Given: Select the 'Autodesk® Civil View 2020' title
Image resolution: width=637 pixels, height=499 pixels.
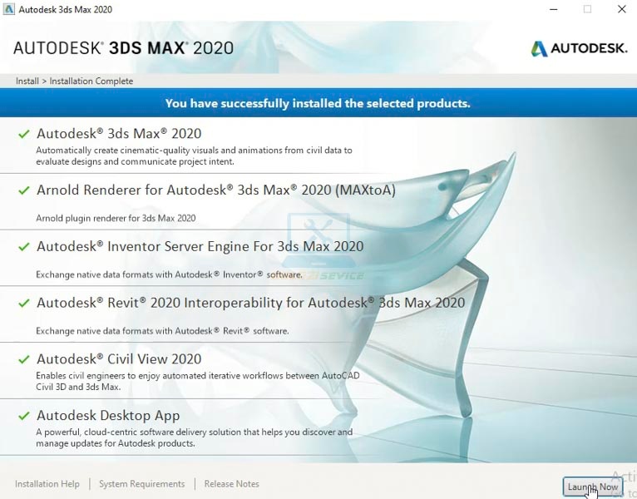Looking at the screenshot, I should click(119, 359).
